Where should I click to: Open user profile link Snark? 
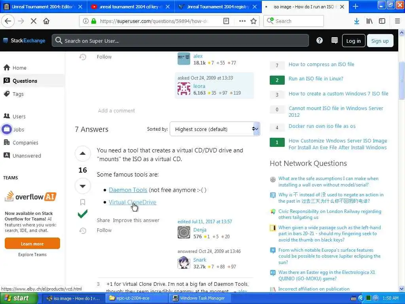[x=200, y=260]
